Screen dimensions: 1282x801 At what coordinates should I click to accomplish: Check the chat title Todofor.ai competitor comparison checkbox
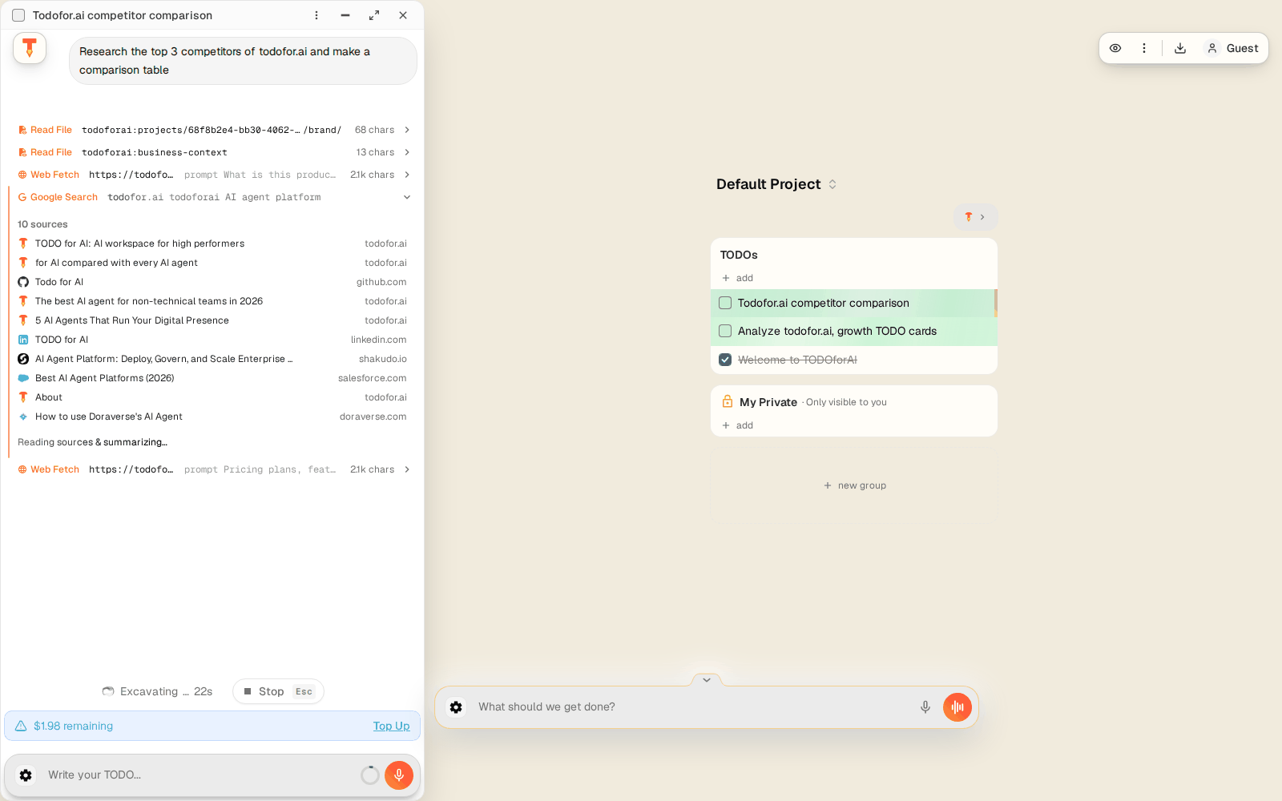point(18,15)
